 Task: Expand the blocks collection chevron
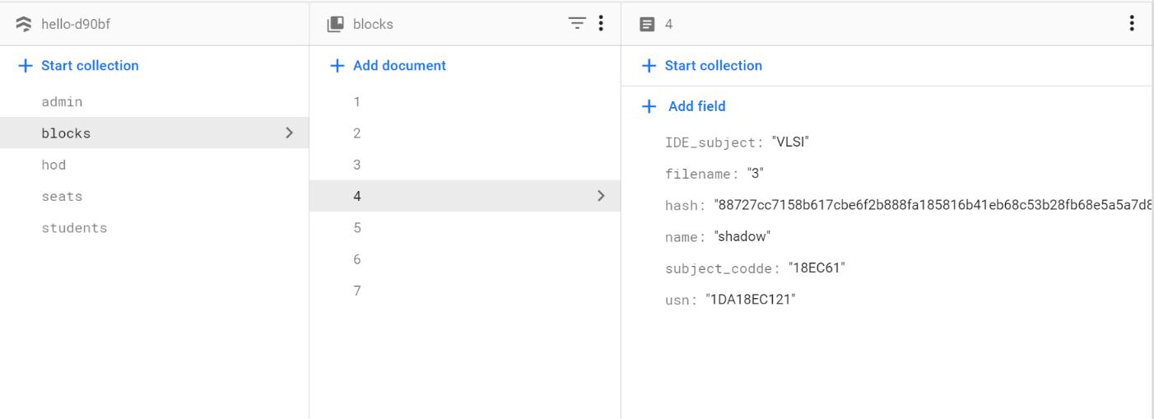click(x=289, y=133)
